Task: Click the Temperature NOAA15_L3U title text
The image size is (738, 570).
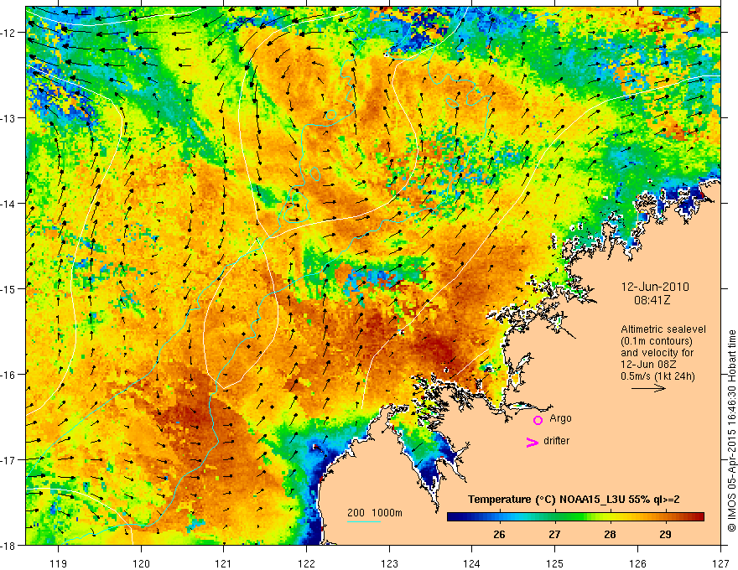Action: (574, 500)
